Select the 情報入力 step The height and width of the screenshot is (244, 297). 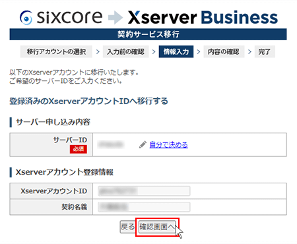176,51
